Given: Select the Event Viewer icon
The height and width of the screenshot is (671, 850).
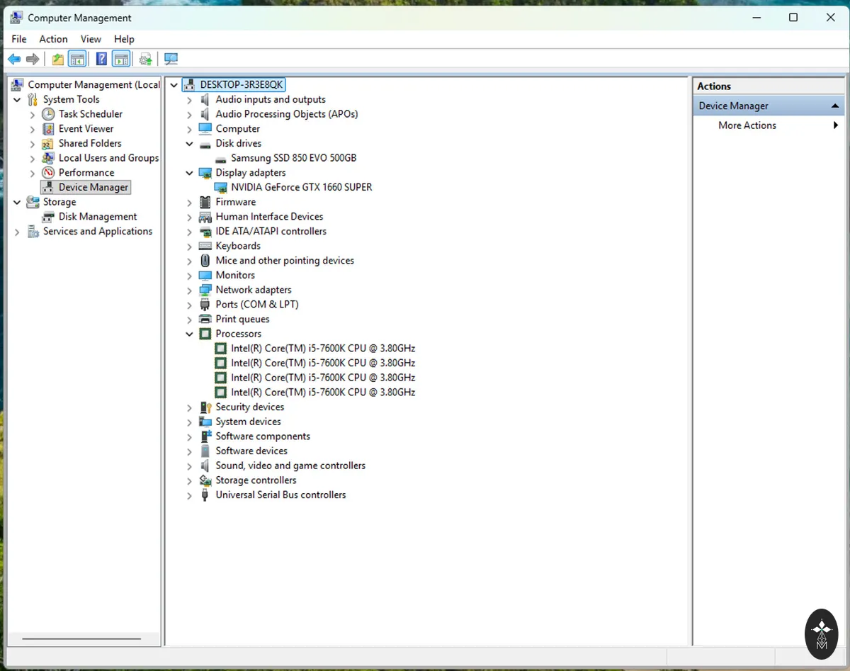Looking at the screenshot, I should (48, 129).
